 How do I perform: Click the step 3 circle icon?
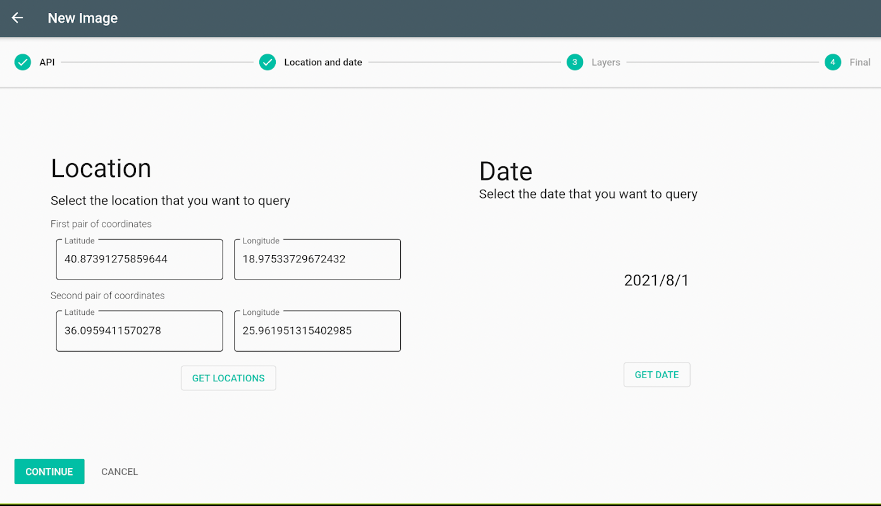coord(575,62)
